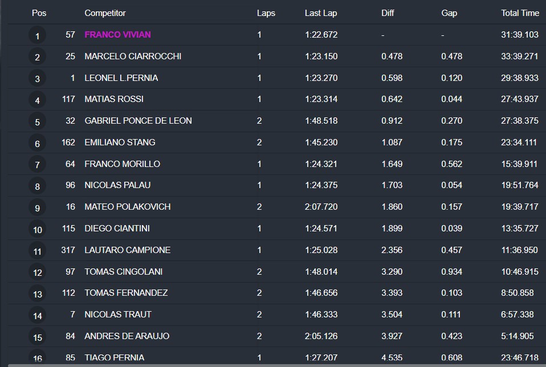Click the Gap column header
Viewport: 546px width, 367px height.
[449, 13]
